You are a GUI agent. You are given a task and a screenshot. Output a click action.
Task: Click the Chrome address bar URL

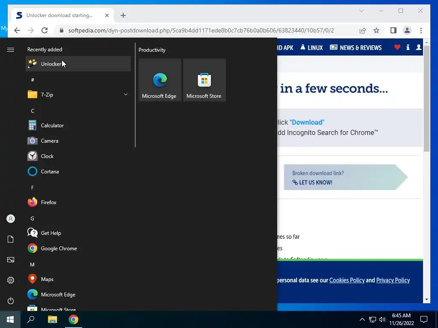[201, 30]
